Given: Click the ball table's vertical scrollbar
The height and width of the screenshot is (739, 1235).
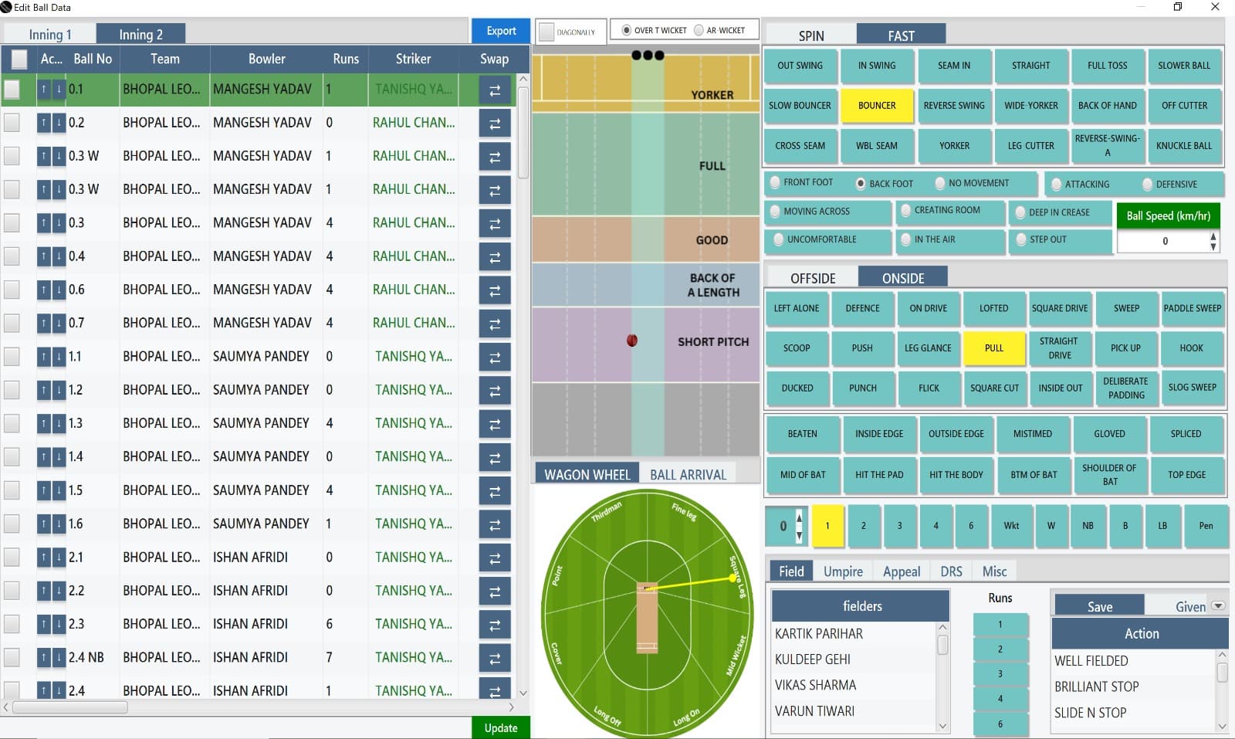Looking at the screenshot, I should (x=523, y=132).
